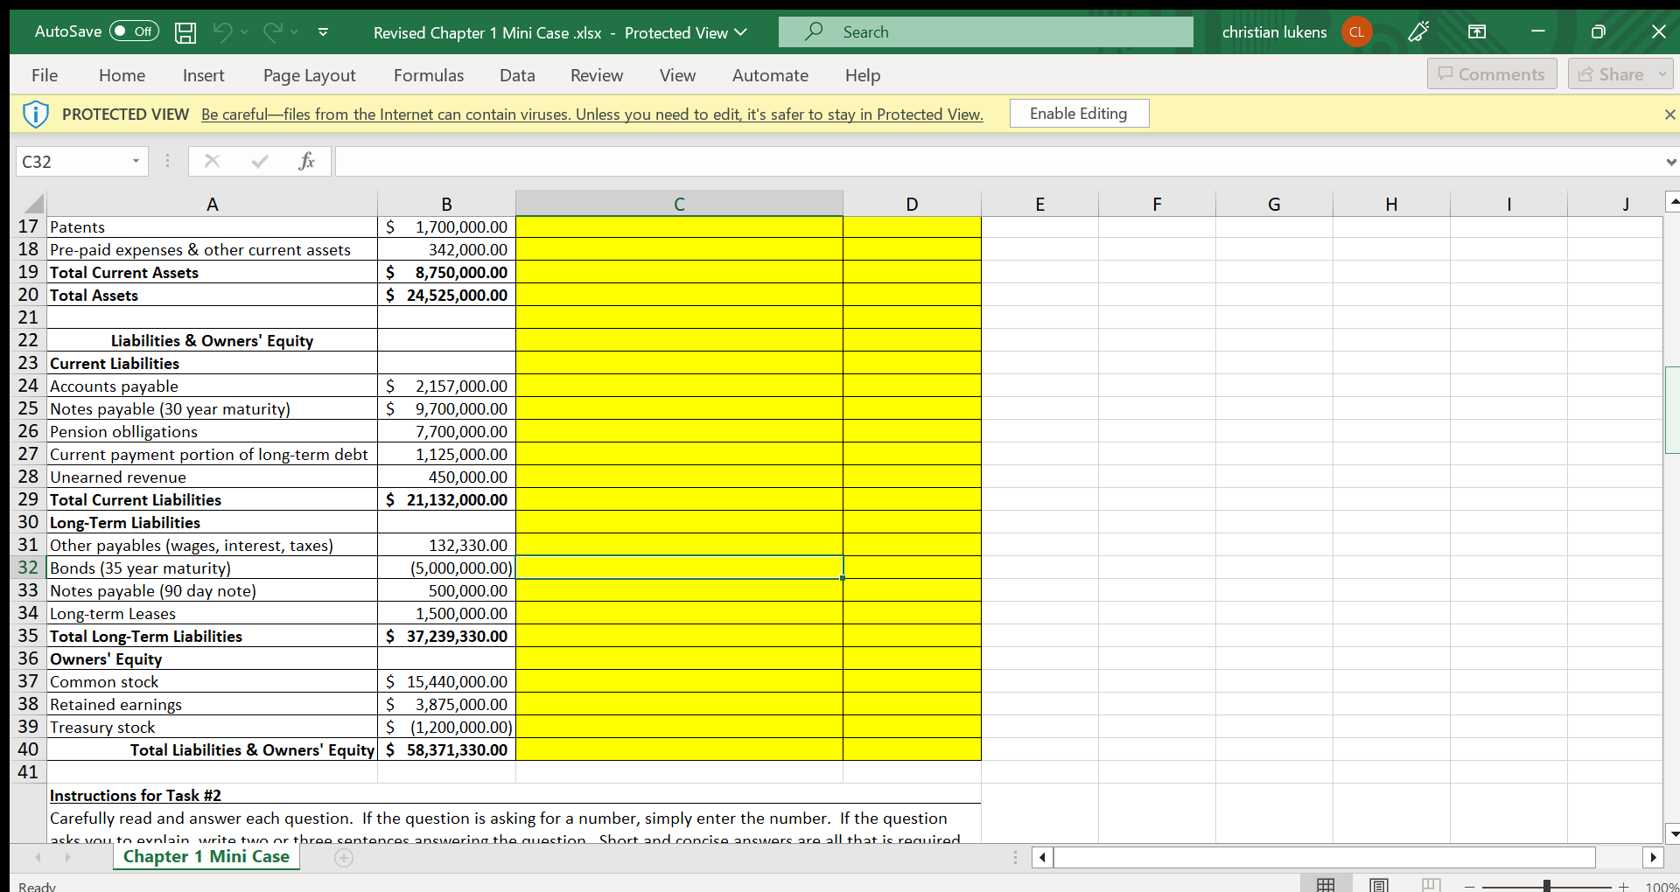1680x892 pixels.
Task: Click the Insert Function fx icon
Action: tap(306, 161)
